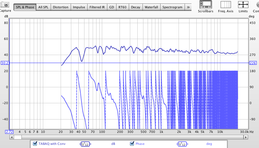Click the Capture camera icon
Screen dimensions: 259x148
point(5,5)
